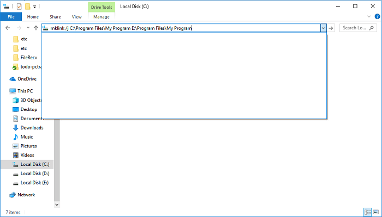Click the Music note icon

(x=16, y=137)
